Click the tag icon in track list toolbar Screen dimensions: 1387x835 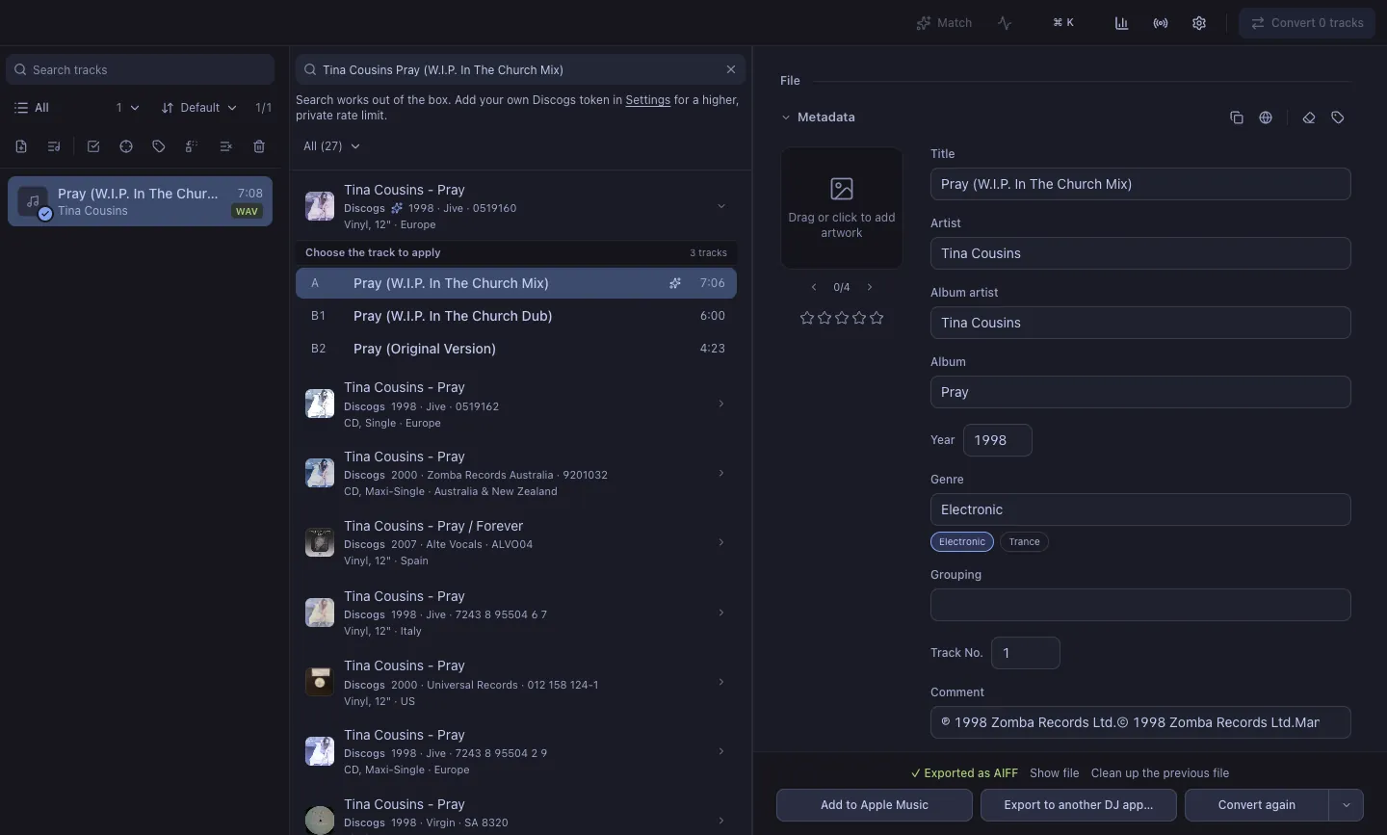(159, 146)
